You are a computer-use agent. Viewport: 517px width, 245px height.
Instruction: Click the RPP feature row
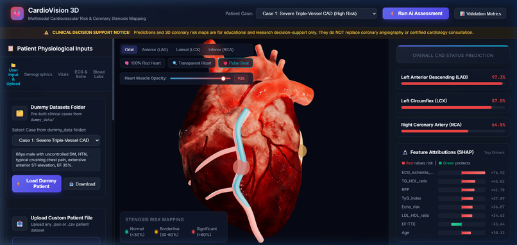tap(453, 190)
